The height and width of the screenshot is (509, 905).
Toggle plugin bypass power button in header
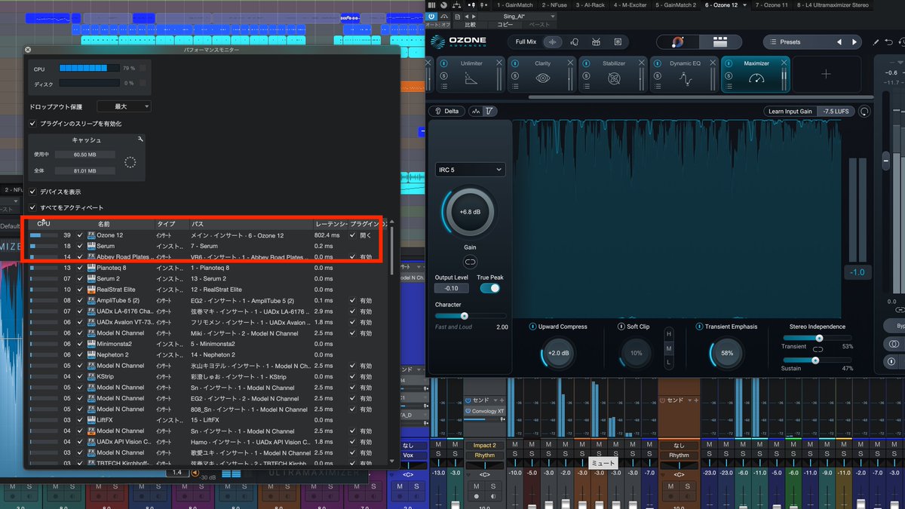pos(431,16)
